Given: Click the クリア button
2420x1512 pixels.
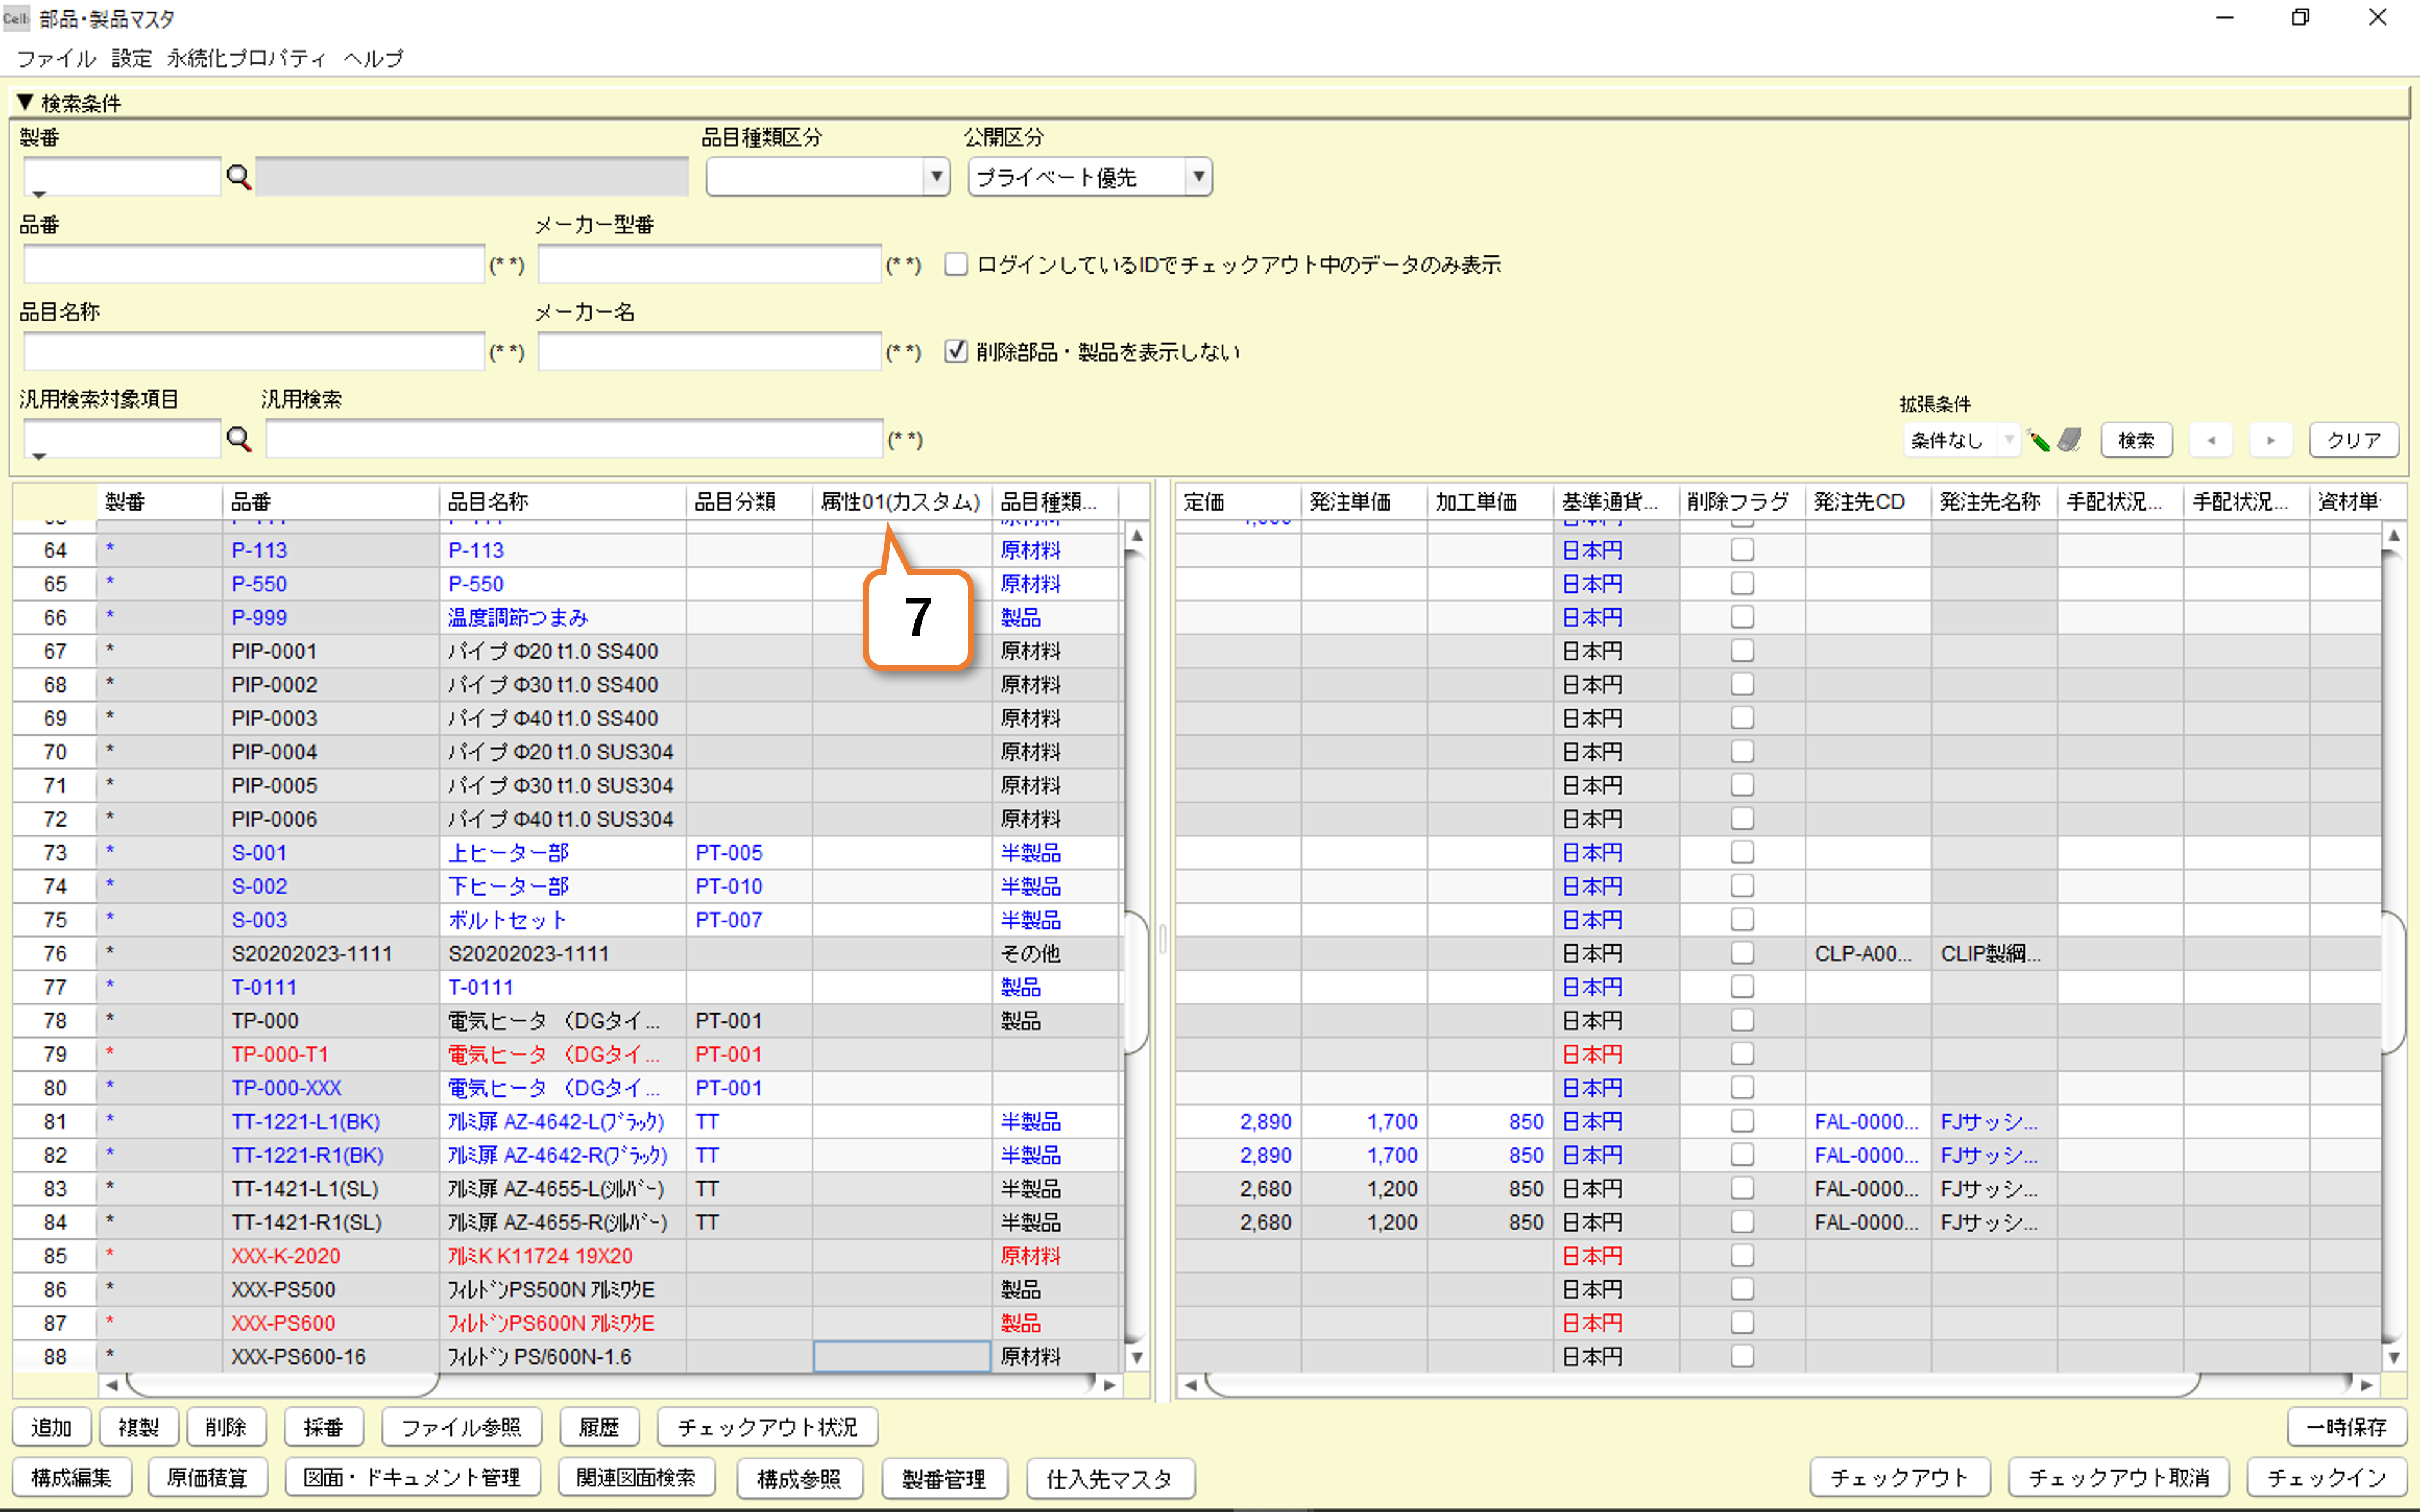Looking at the screenshot, I should tap(2353, 440).
